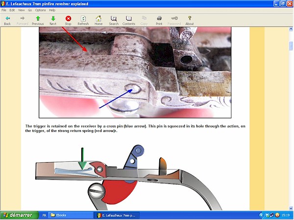Open the About question mark icon
Image resolution: width=294 pixels, height=220 pixels.
point(190,19)
